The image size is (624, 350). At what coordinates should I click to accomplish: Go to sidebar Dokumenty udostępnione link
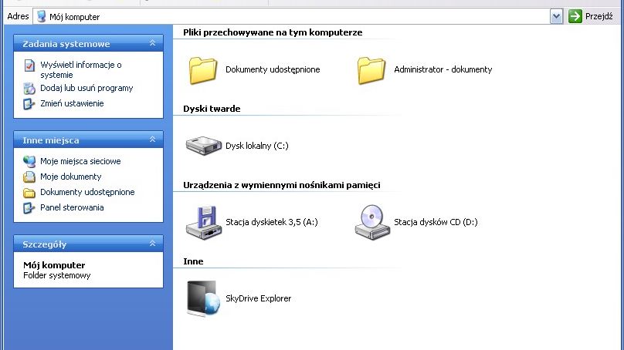click(87, 192)
